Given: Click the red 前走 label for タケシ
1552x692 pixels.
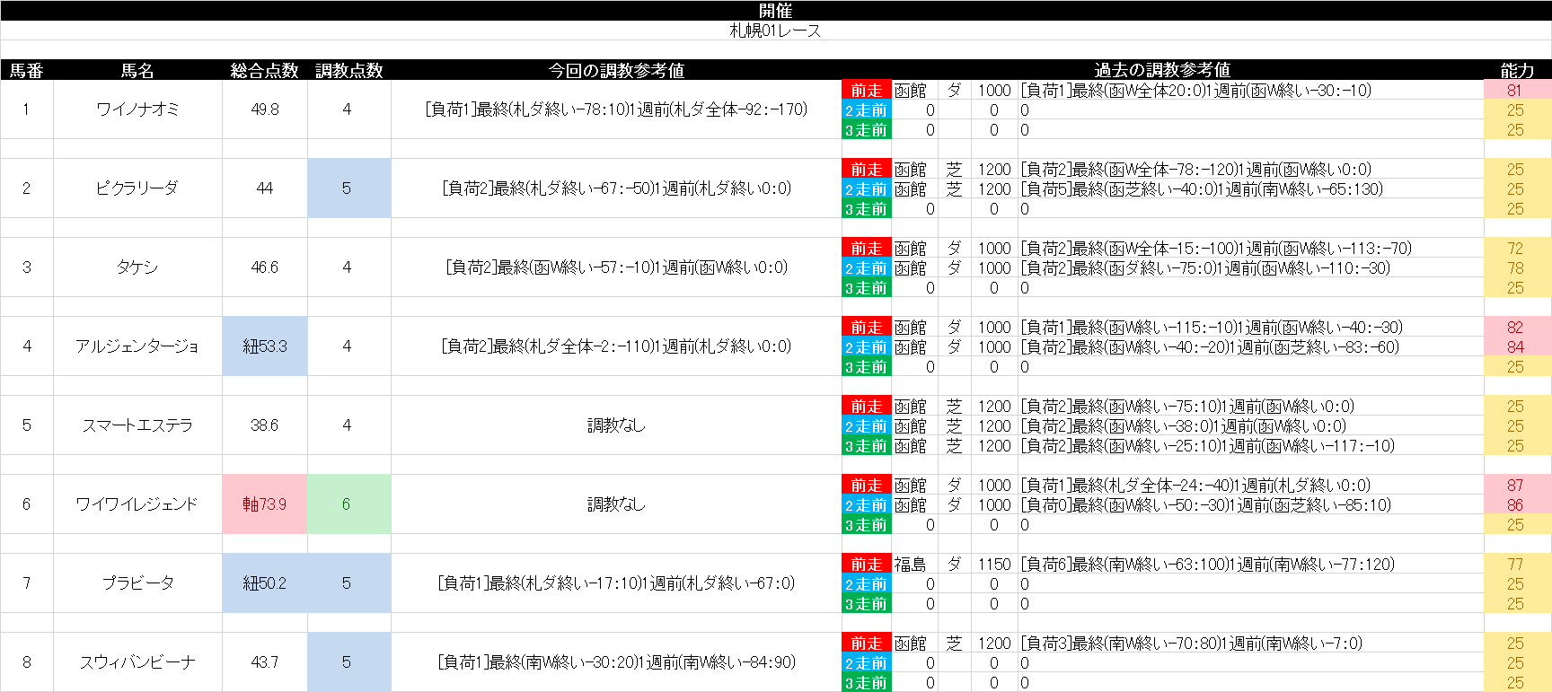Looking at the screenshot, I should tap(866, 249).
